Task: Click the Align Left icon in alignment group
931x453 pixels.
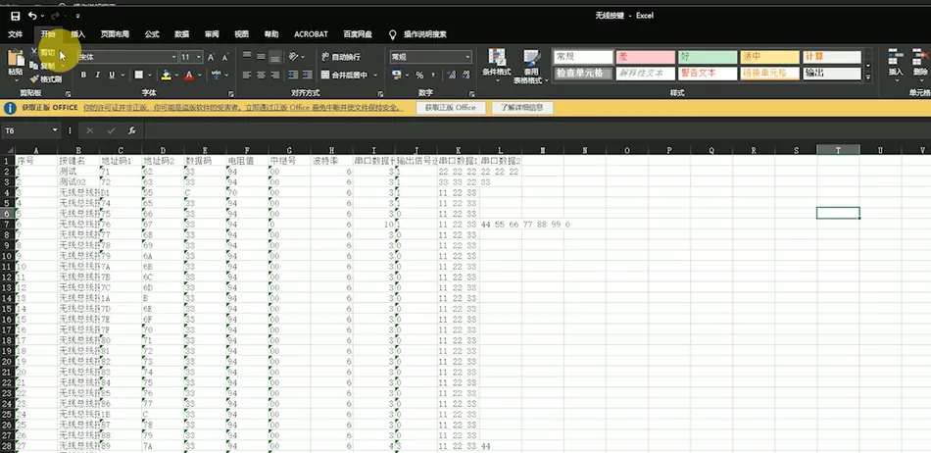Action: tap(247, 75)
